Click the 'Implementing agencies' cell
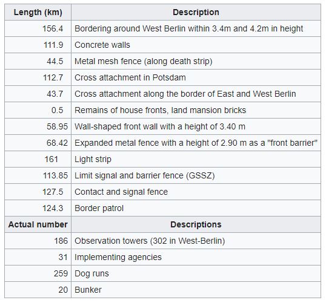 tap(196, 257)
